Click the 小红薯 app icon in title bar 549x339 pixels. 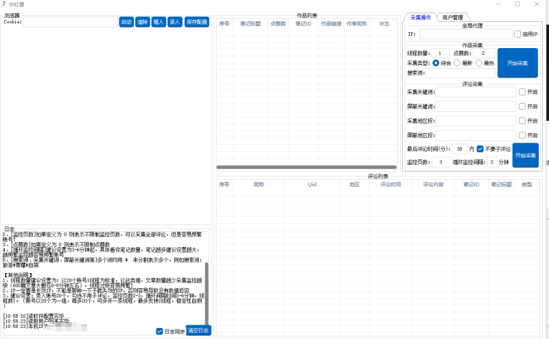[x=4, y=4]
